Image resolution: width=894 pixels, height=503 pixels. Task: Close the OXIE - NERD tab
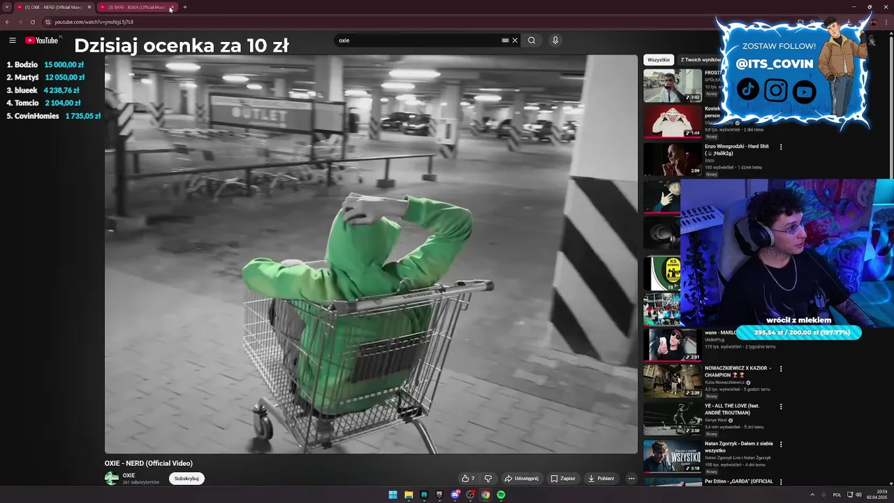pos(89,7)
